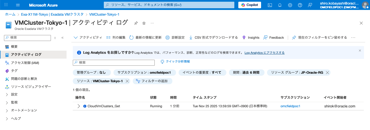Image resolution: width=370 pixels, height=130 pixels.
Task: Remove the JP-Oracle-RG resource group filter
Action: [328, 73]
